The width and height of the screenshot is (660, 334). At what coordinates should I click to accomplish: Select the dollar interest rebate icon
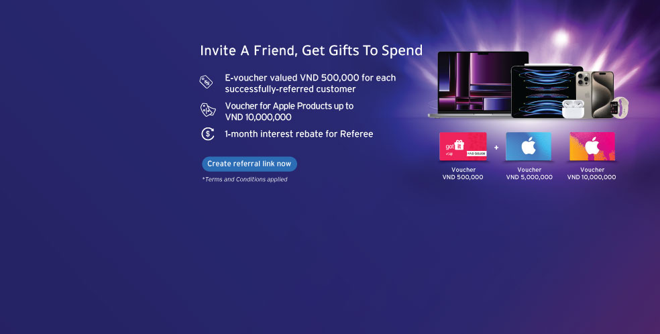(x=207, y=133)
